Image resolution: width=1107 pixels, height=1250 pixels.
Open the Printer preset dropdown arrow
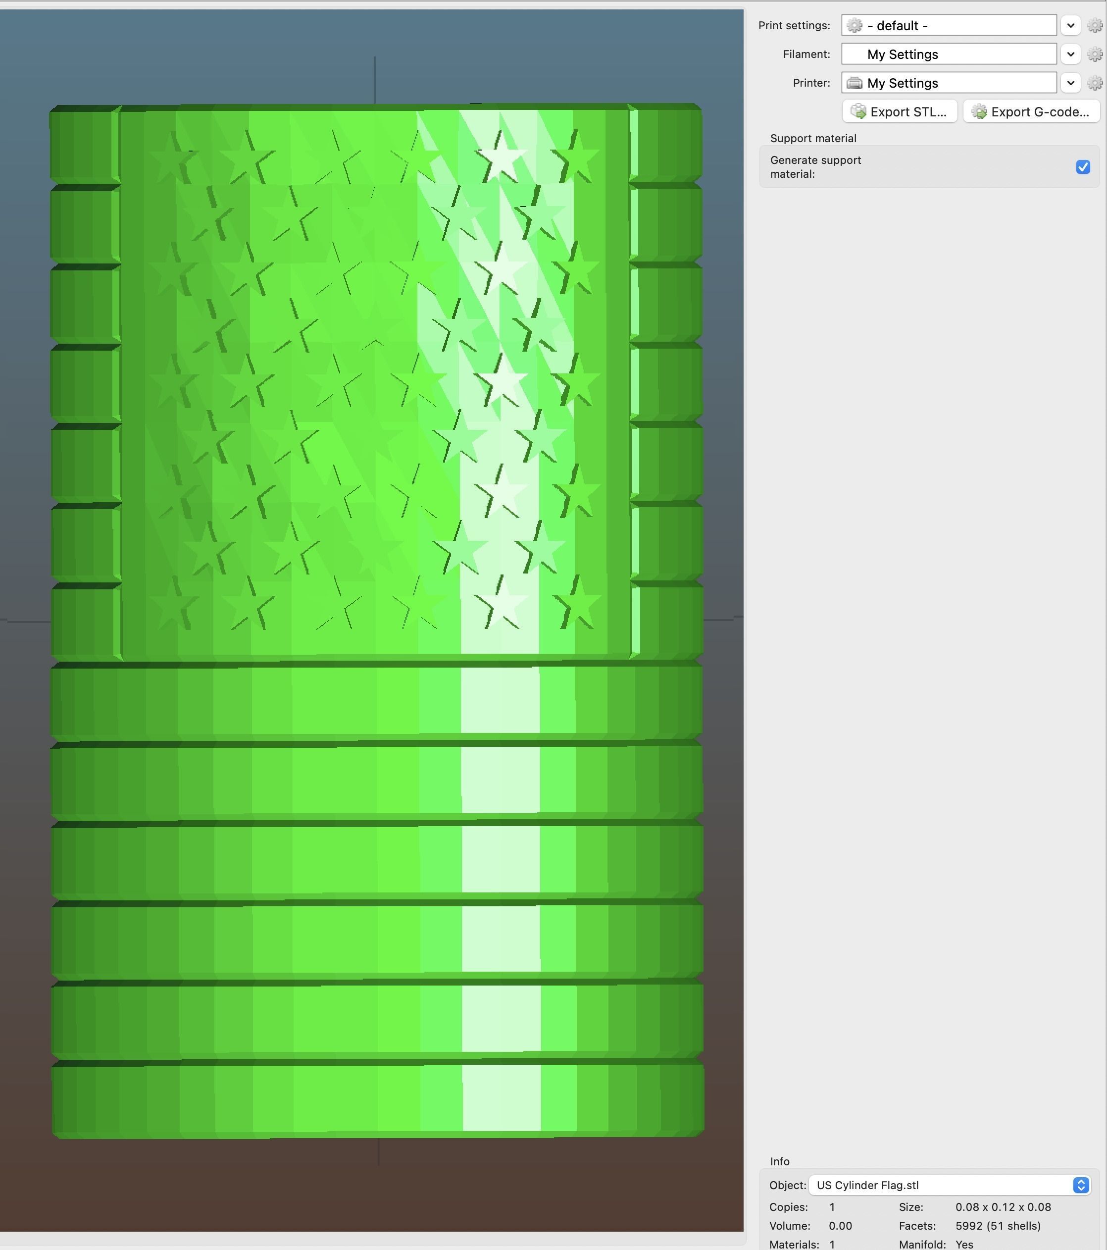[1070, 83]
